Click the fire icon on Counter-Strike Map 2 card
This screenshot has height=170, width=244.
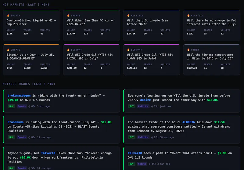(x=8, y=15)
